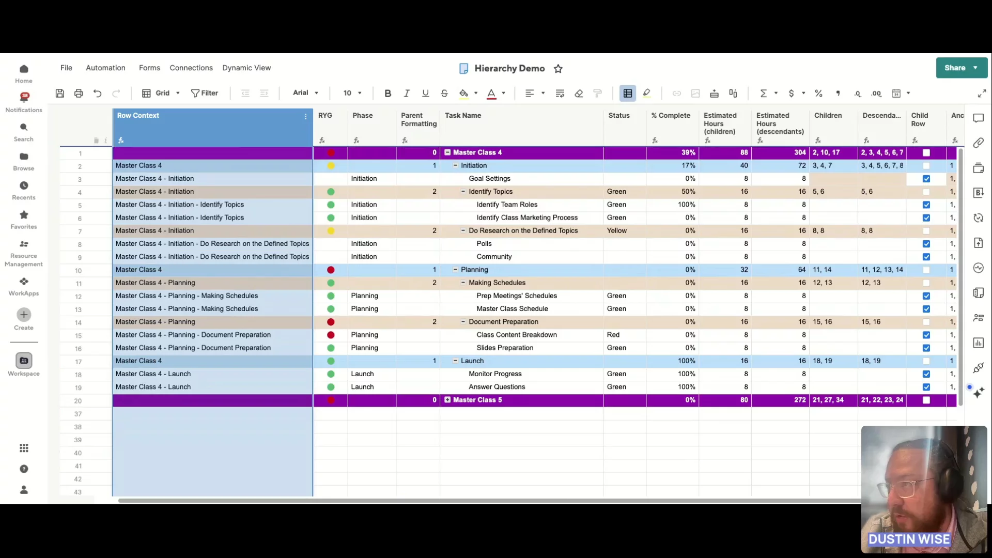The width and height of the screenshot is (992, 558).
Task: Click the conditional formatting grid icon
Action: click(628, 94)
